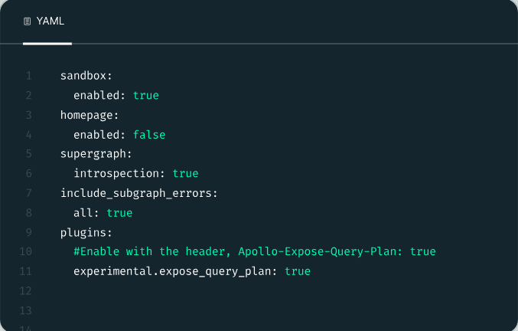
Task: Click the Apollo-Expose-Query-Plan comment line
Action: [x=254, y=251]
